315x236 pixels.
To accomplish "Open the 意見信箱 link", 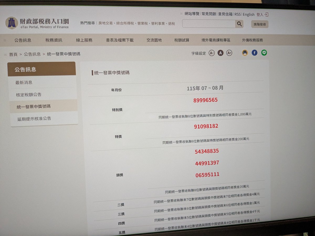I will click(225, 14).
